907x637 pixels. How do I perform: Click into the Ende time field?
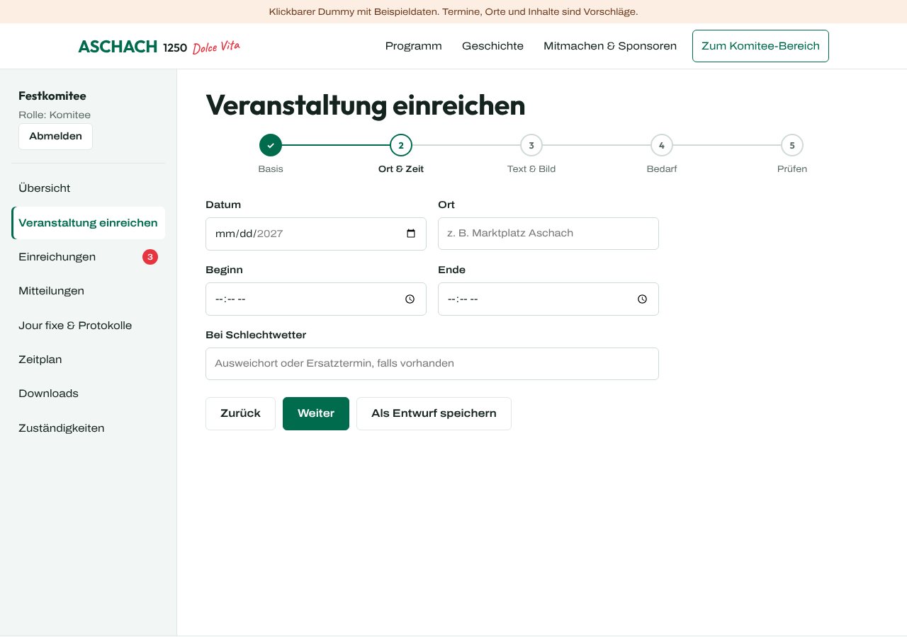point(548,299)
